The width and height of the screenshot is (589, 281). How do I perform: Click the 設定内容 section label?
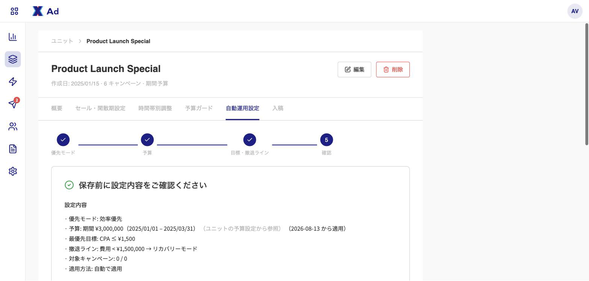coord(76,205)
